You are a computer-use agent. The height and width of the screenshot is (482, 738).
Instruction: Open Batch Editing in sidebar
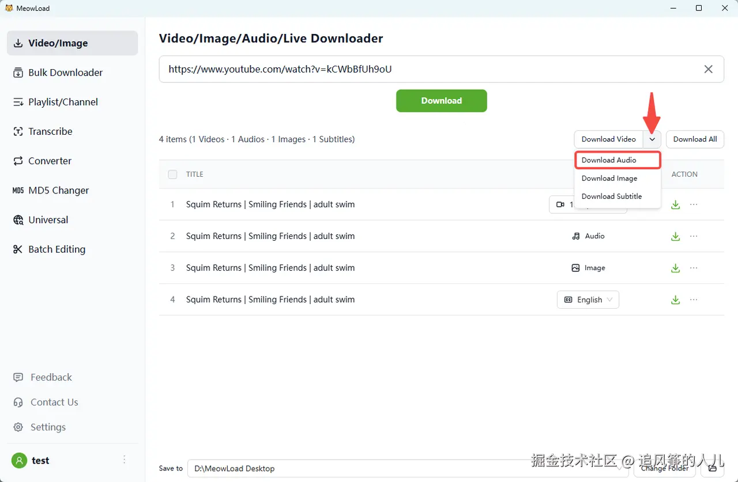72,249
